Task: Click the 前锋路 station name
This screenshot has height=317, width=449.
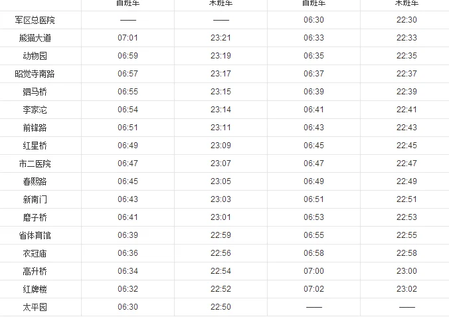Action: [x=35, y=128]
